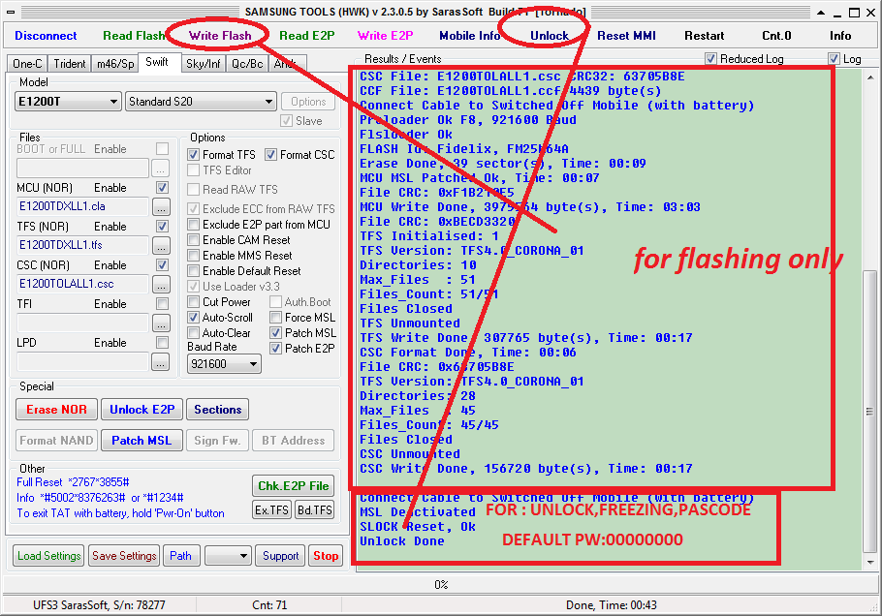Screen dimensions: 882x616
Task: Switch to the Qc/Bc tab
Action: 247,64
